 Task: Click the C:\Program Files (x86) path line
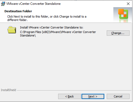(58, 32)
